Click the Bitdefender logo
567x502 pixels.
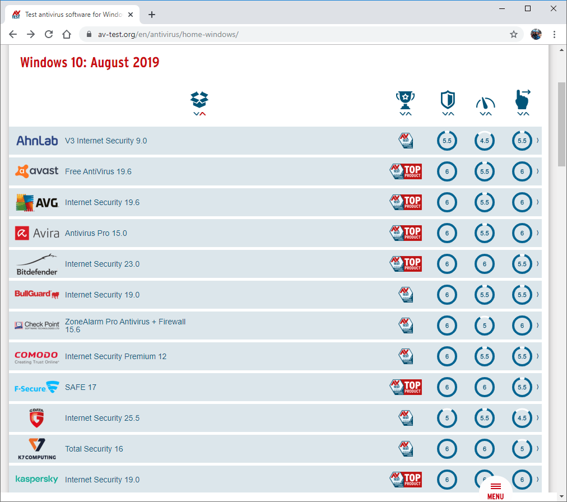37,264
